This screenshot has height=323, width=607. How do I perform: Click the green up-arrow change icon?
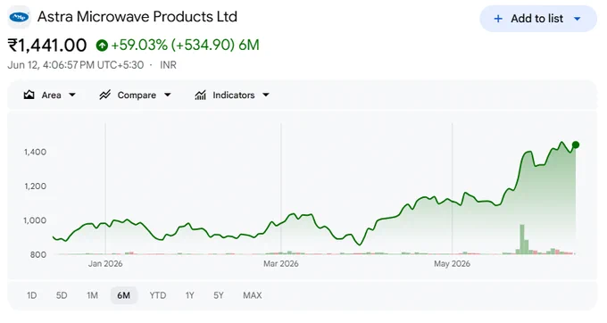(x=102, y=46)
